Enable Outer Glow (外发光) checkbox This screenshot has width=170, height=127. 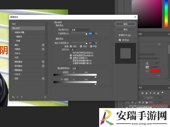[12, 74]
